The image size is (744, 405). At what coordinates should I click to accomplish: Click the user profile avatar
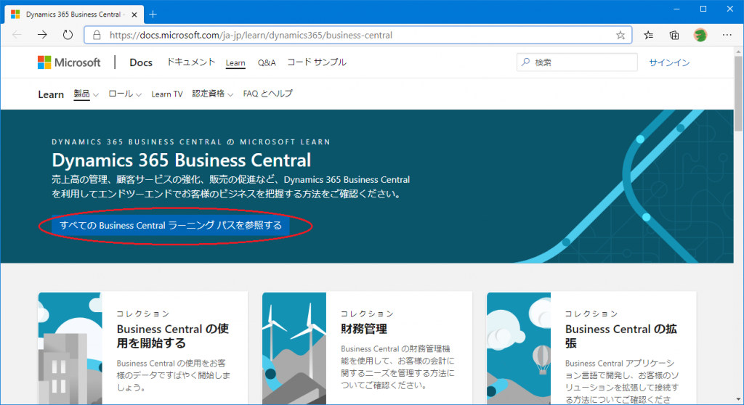pyautogui.click(x=700, y=35)
